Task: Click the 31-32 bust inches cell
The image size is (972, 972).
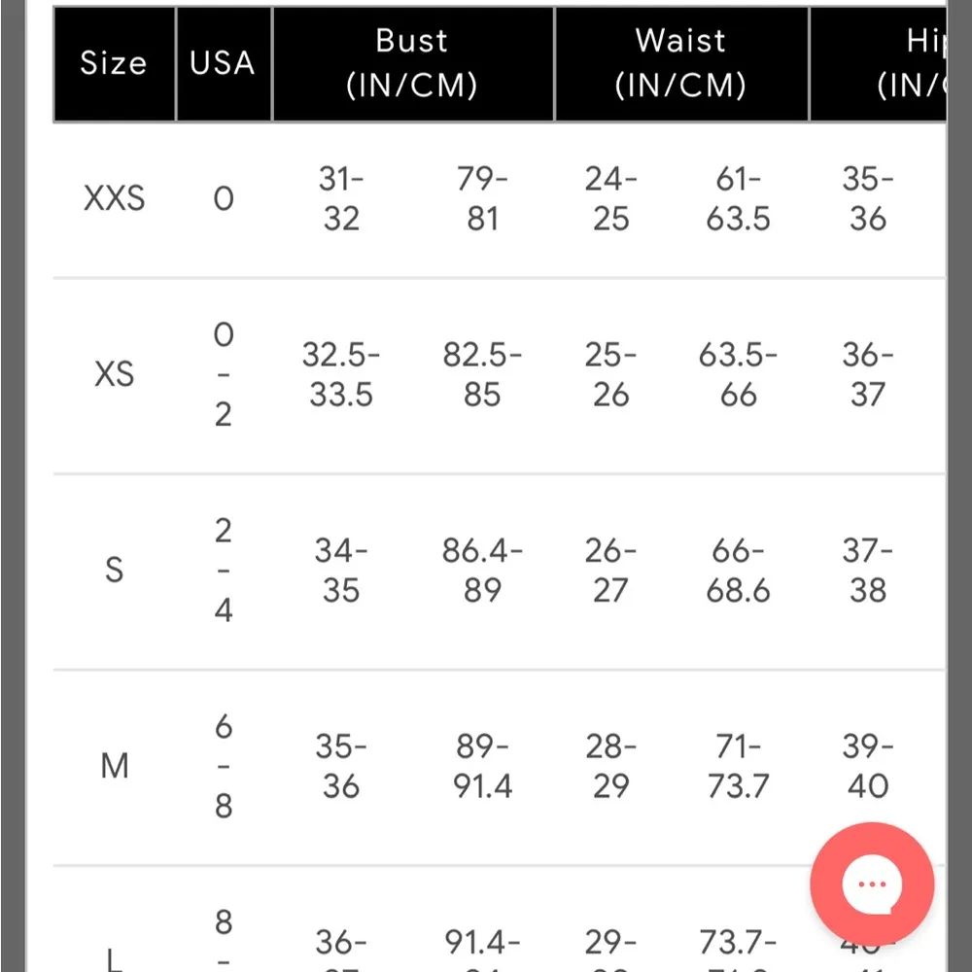Action: click(341, 198)
